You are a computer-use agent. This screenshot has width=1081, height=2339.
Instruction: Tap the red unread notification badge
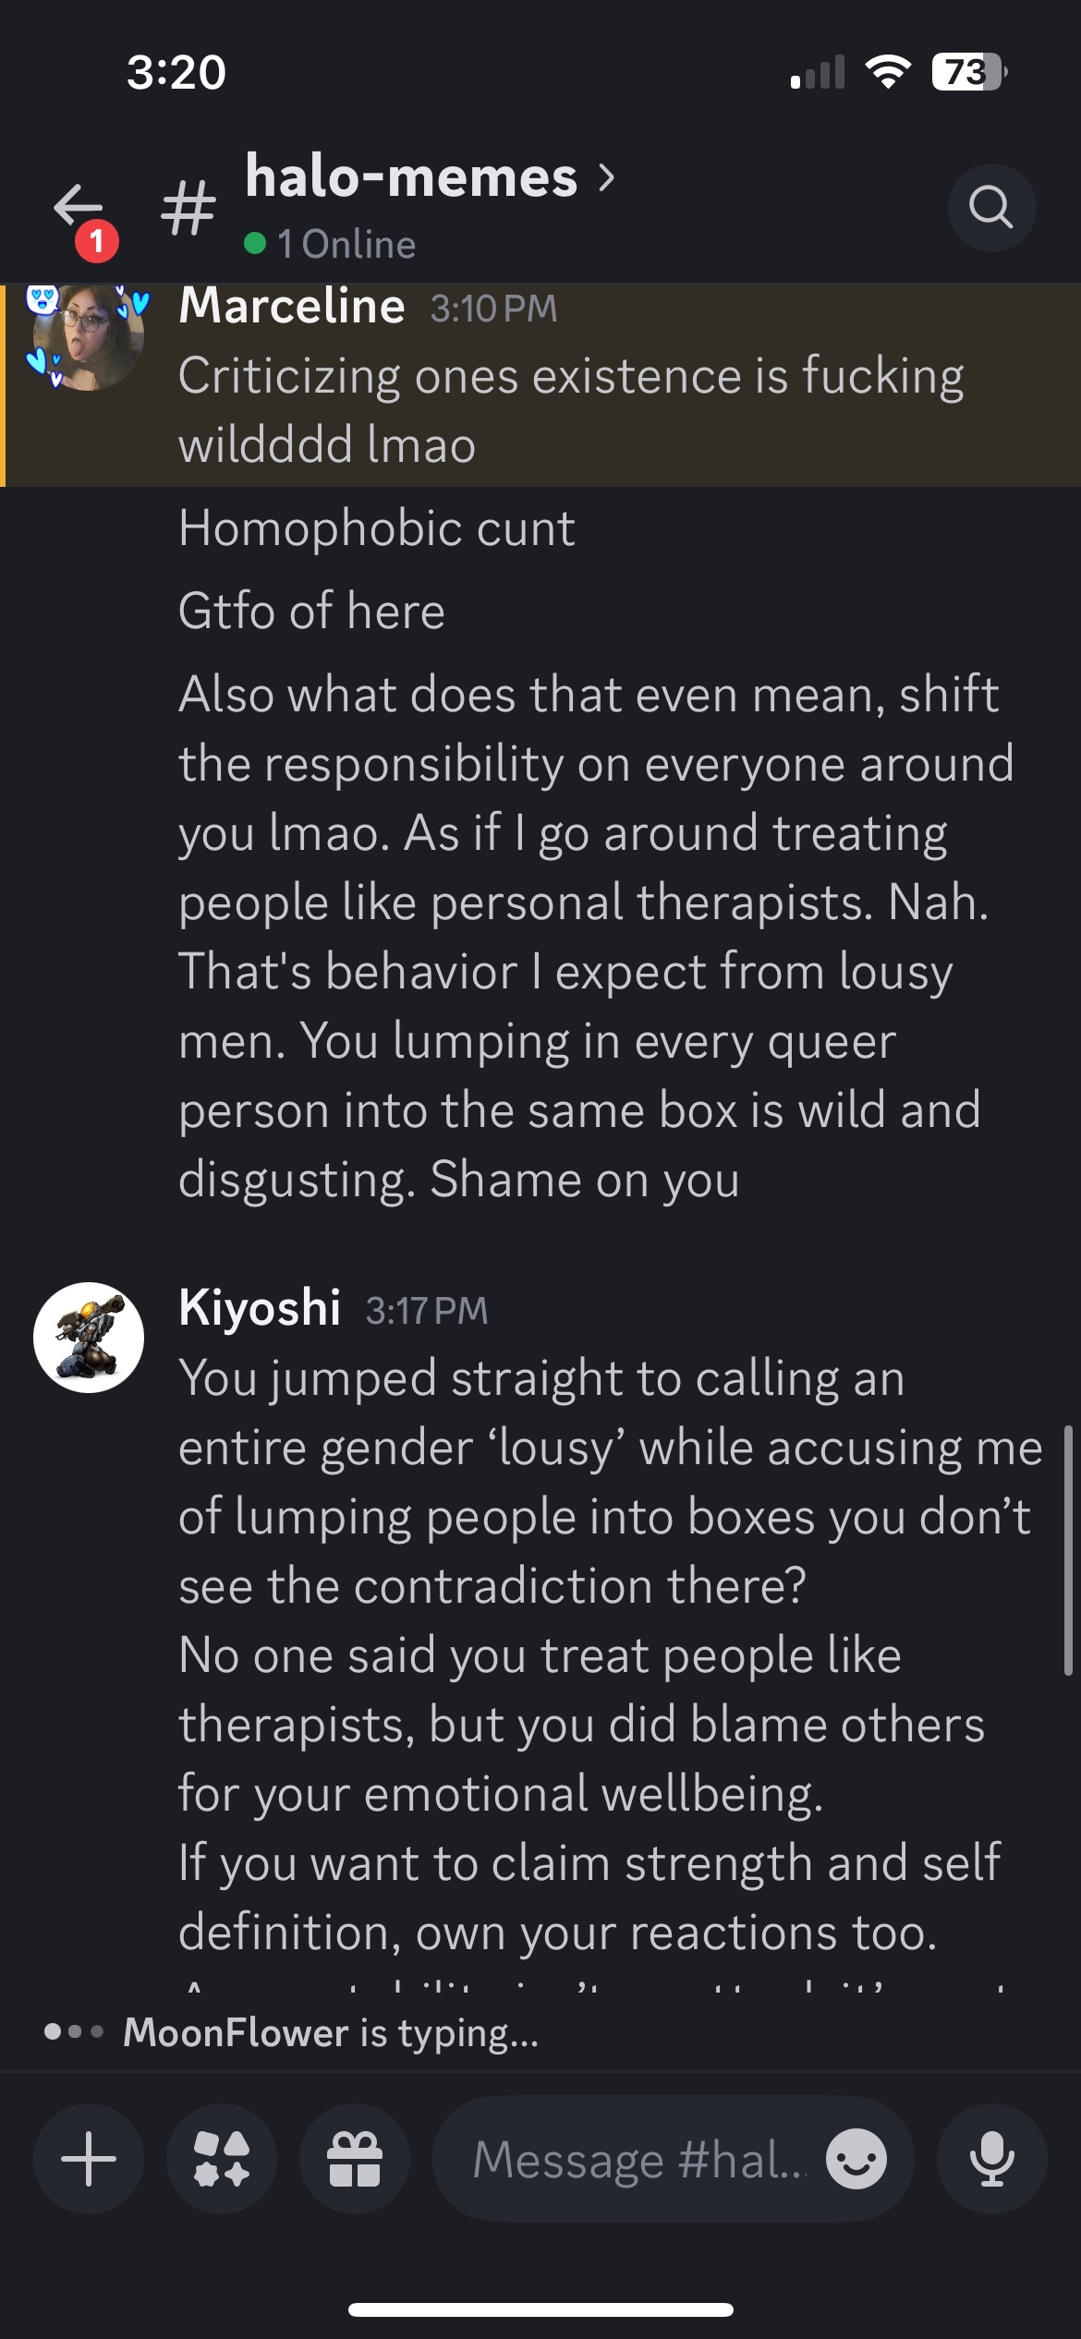(x=97, y=242)
